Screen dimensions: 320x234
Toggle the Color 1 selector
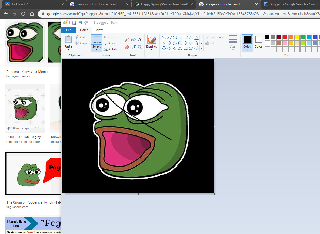pyautogui.click(x=247, y=43)
